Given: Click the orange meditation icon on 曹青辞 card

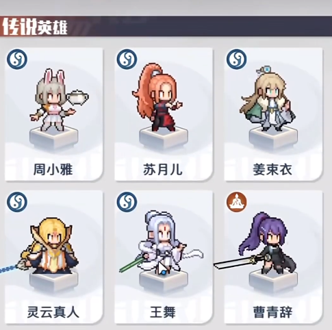Looking at the screenshot, I should [237, 202].
